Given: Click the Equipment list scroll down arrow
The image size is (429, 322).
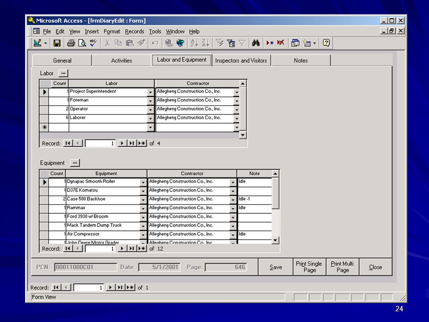Looking at the screenshot, I should (x=275, y=241).
